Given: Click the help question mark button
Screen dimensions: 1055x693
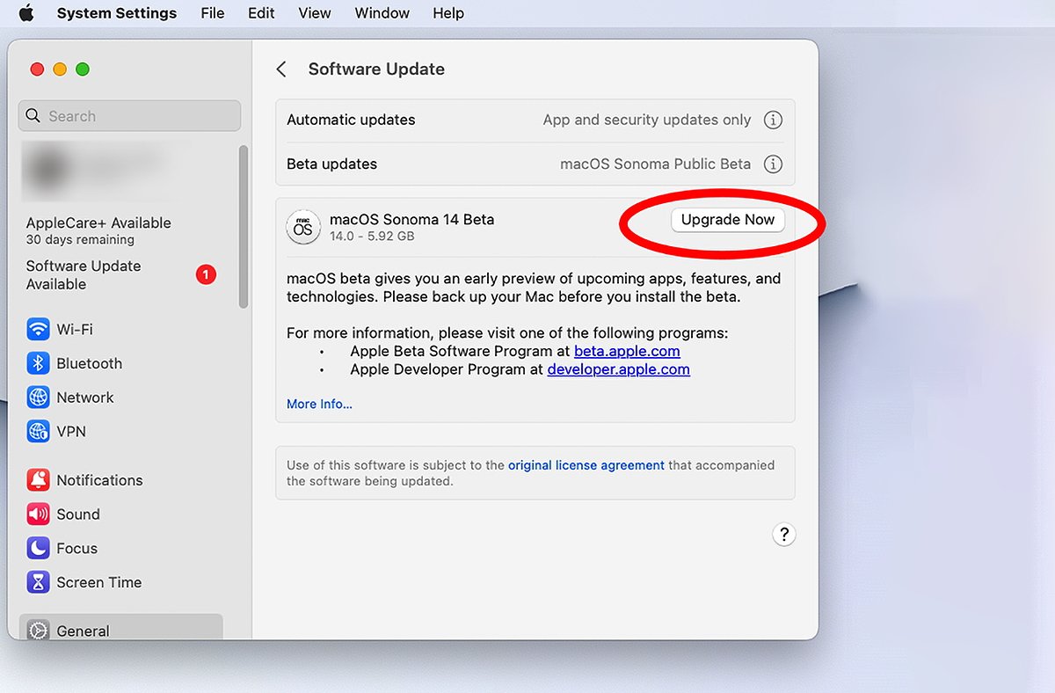Looking at the screenshot, I should click(783, 534).
